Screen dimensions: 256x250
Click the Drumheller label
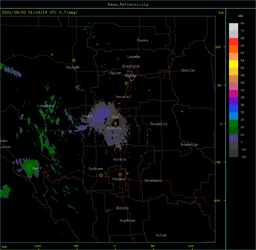pos(189,145)
